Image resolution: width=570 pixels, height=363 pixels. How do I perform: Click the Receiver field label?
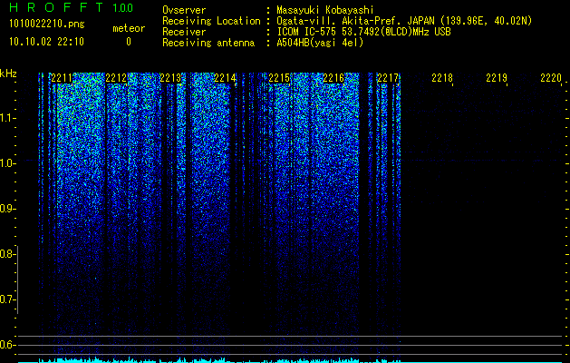point(184,32)
